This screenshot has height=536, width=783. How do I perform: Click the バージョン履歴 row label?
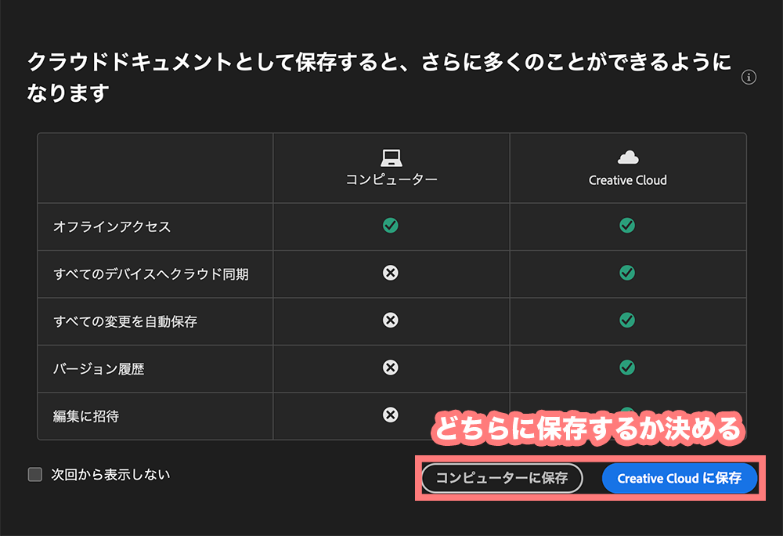pyautogui.click(x=99, y=369)
